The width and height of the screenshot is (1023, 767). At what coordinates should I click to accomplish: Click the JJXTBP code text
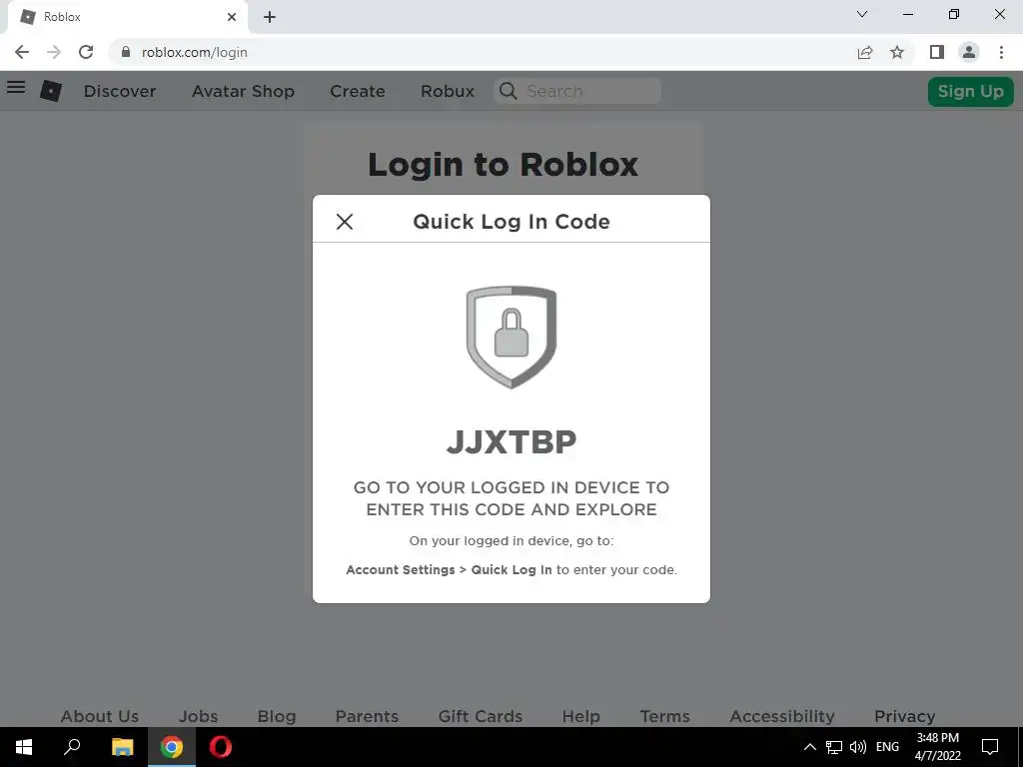click(511, 442)
